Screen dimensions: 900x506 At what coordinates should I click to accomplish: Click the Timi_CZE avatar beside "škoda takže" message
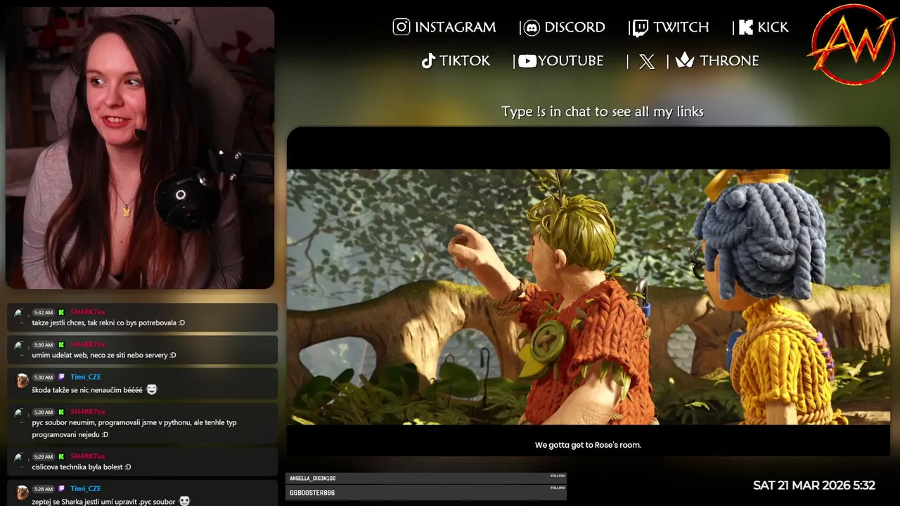tap(22, 380)
